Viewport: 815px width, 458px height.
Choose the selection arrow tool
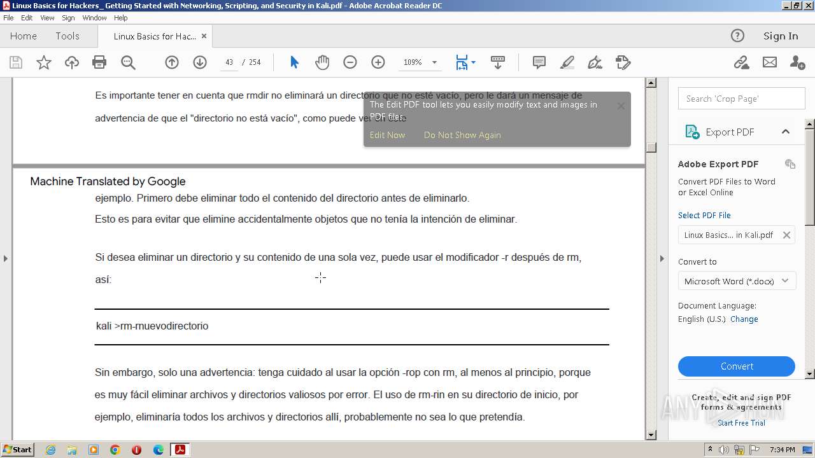coord(294,62)
